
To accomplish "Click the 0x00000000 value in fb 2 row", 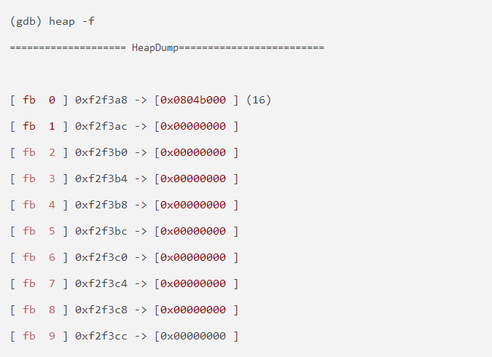I will [193, 152].
